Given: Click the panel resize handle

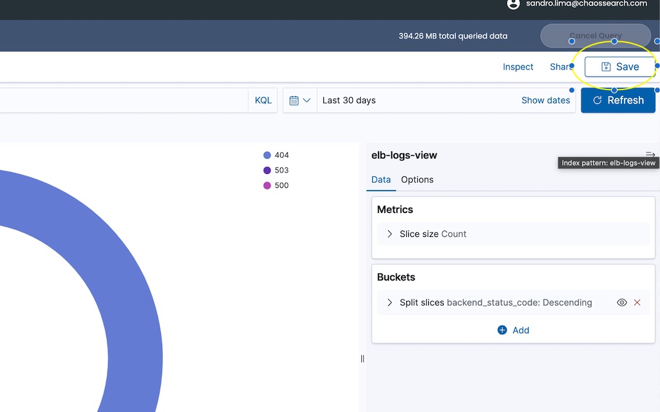Looking at the screenshot, I should pos(363,359).
